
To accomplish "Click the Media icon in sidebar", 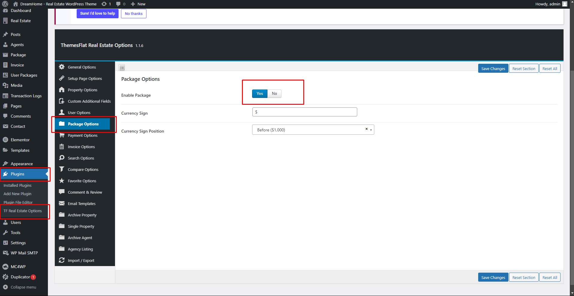I will pos(5,85).
